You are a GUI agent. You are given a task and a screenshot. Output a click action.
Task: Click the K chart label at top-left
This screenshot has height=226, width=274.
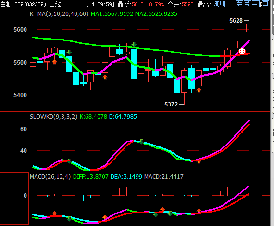[32, 13]
